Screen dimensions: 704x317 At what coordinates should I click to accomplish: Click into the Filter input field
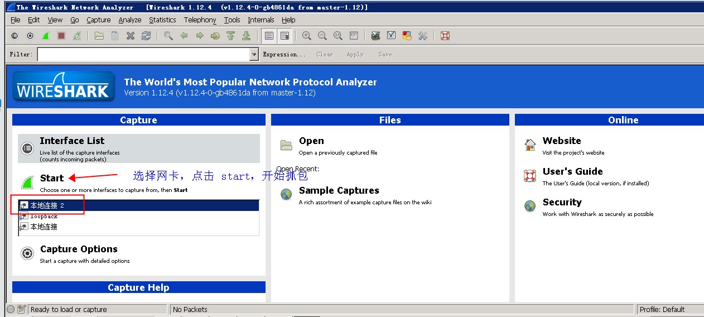click(143, 54)
